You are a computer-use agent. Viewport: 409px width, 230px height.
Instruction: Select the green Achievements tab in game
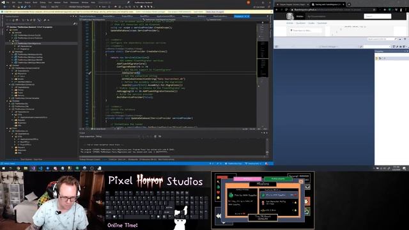(x=278, y=179)
